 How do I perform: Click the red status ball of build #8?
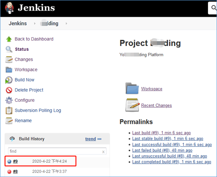click(x=9, y=172)
